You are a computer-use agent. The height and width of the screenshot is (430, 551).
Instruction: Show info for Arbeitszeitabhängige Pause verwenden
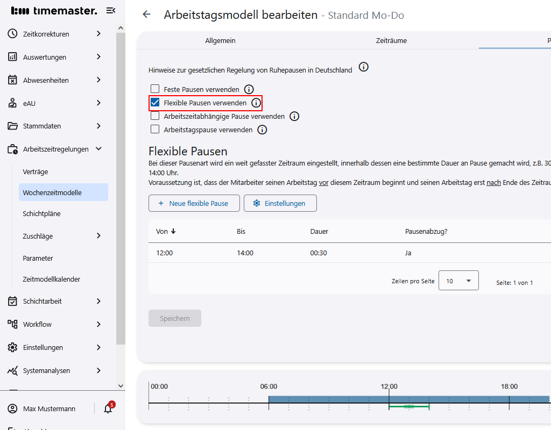tap(294, 116)
